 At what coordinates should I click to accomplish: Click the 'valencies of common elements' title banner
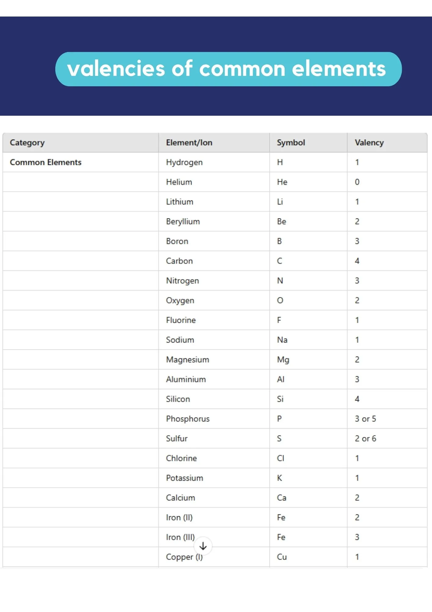point(228,69)
